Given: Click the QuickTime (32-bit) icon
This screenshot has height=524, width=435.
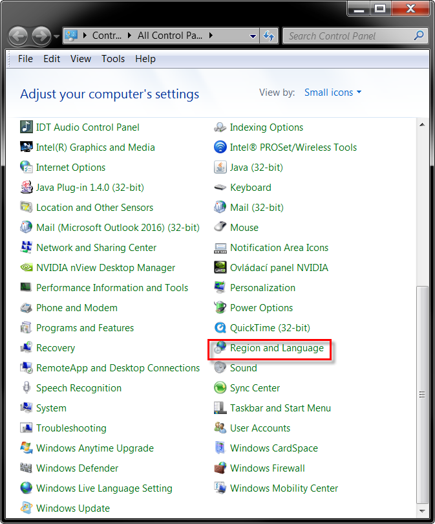Looking at the screenshot, I should [x=220, y=328].
